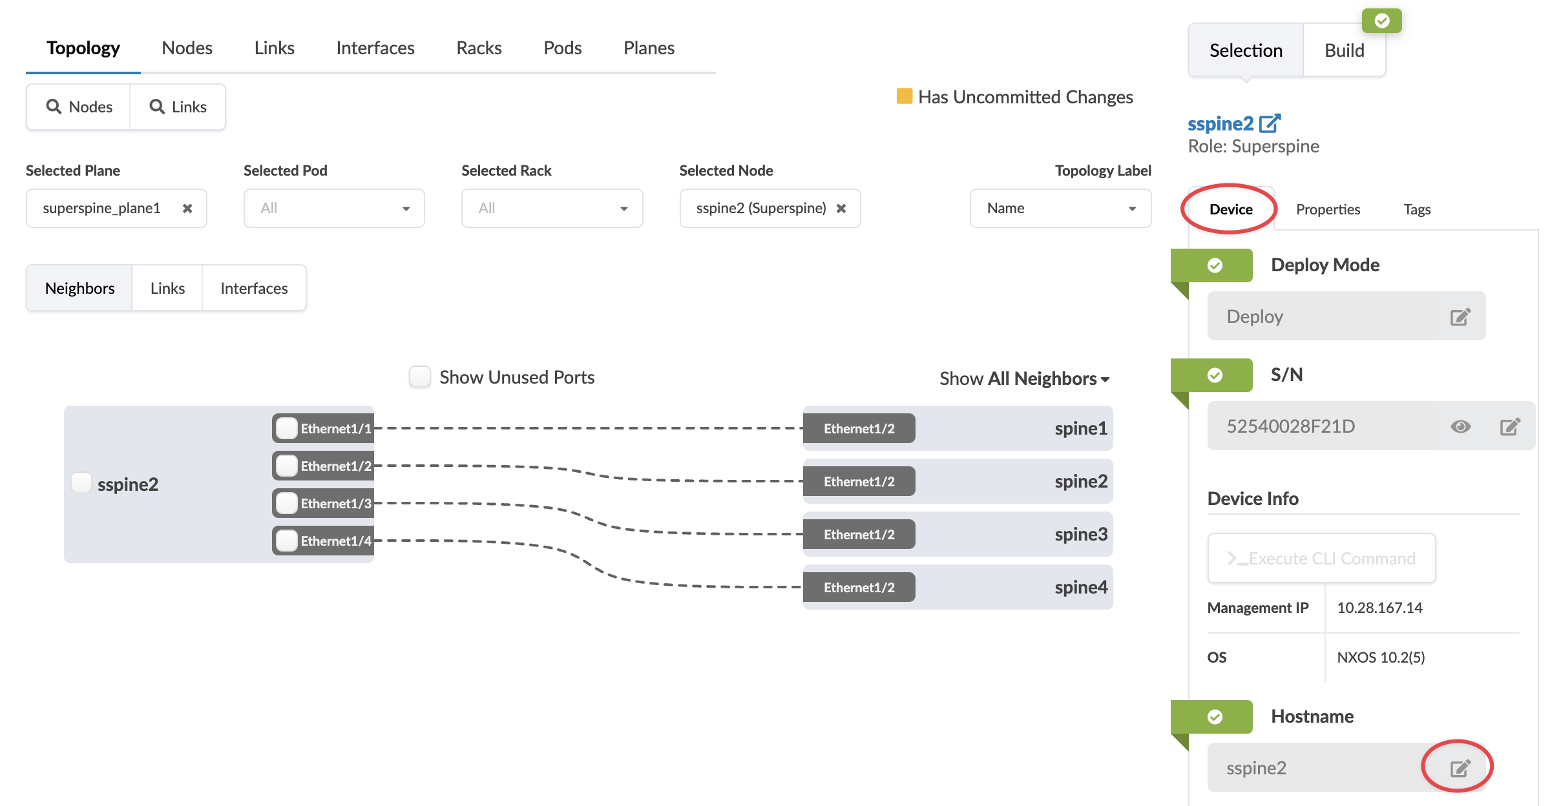Viewport: 1561px width, 806px height.
Task: Click the S/N edit pencil icon
Action: 1509,426
